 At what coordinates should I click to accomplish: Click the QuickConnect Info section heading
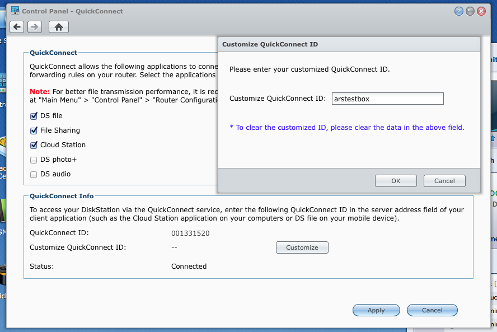point(62,196)
